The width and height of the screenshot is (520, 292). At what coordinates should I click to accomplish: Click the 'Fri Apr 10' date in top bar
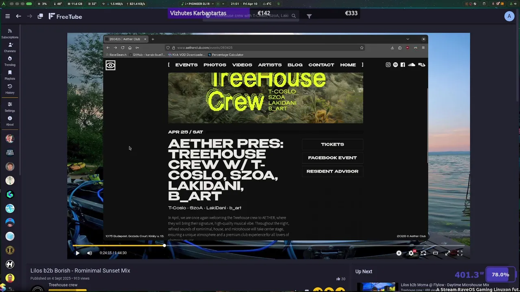coord(250,4)
